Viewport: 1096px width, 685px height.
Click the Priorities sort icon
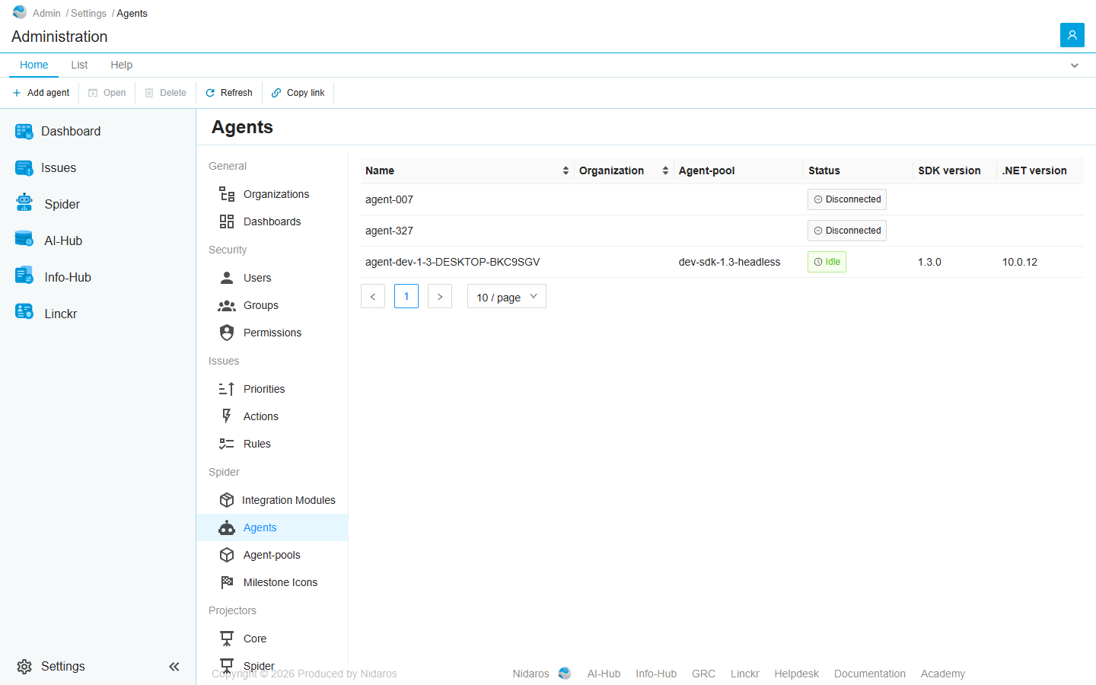click(227, 389)
